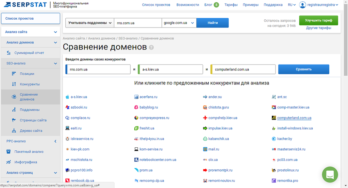This screenshot has height=188, width=348.
Task: Click the Позиции sidebar icon
Action: [14, 74]
